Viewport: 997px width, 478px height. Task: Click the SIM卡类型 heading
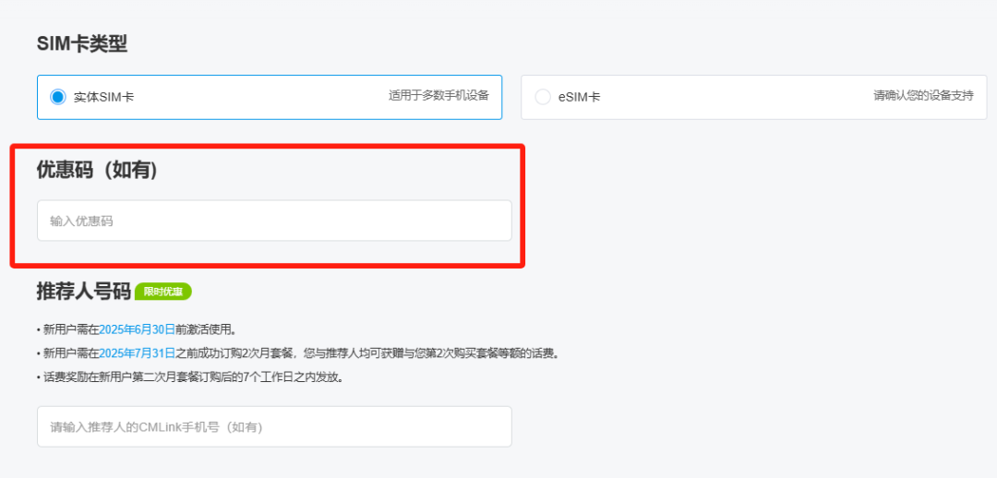(82, 44)
